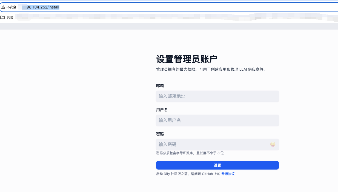Viewport: 338px width, 192px height.
Task: Click the blue 设置 submit button
Action: 217,165
